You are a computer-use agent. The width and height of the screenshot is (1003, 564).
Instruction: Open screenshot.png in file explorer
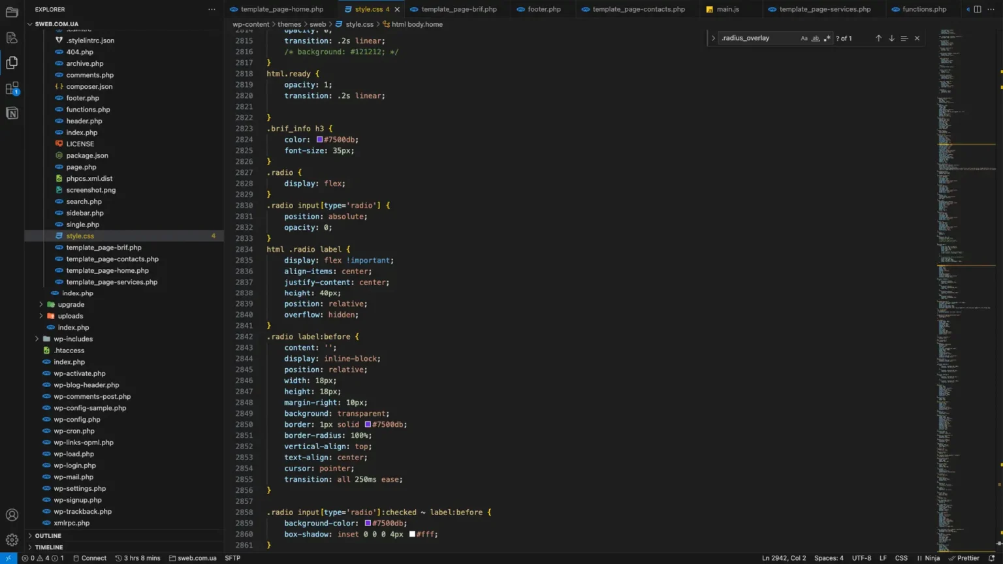pyautogui.click(x=91, y=190)
